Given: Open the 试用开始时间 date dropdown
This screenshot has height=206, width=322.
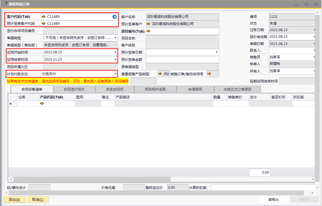Looking at the screenshot, I should point(116,52).
